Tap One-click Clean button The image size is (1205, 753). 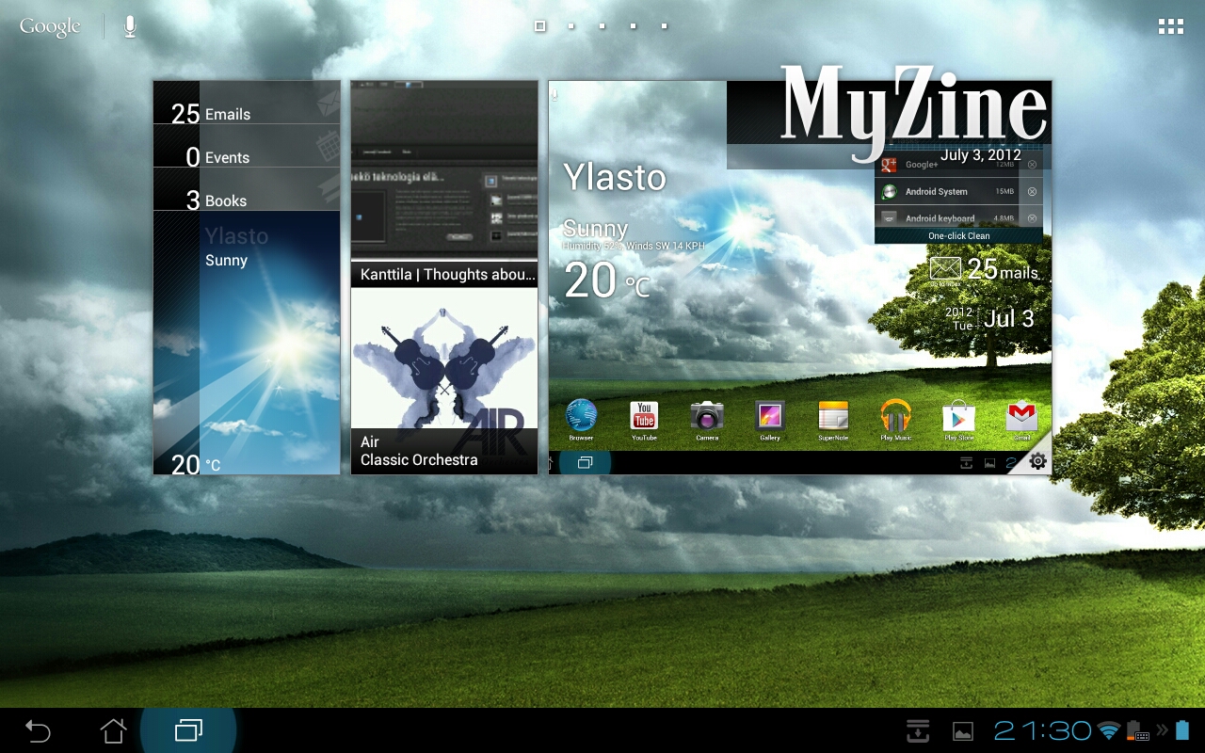(x=958, y=236)
